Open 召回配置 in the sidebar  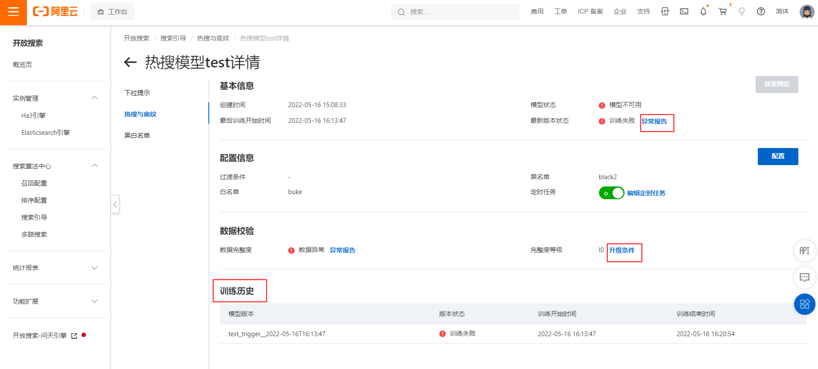(34, 183)
